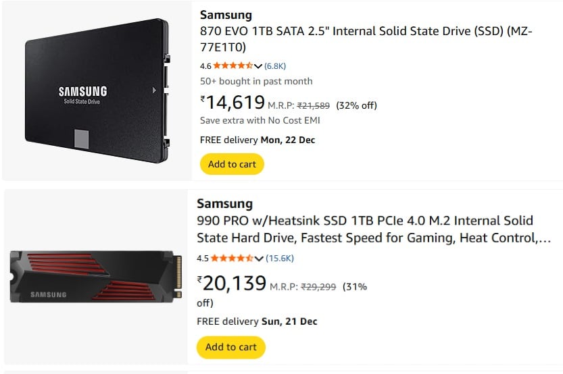Image resolution: width=563 pixels, height=374 pixels.
Task: Open the 15.6K reviews link
Action: [x=279, y=259]
